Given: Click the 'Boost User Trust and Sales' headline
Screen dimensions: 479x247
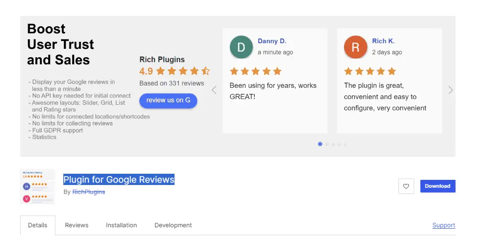Looking at the screenshot, I should click(x=61, y=44).
